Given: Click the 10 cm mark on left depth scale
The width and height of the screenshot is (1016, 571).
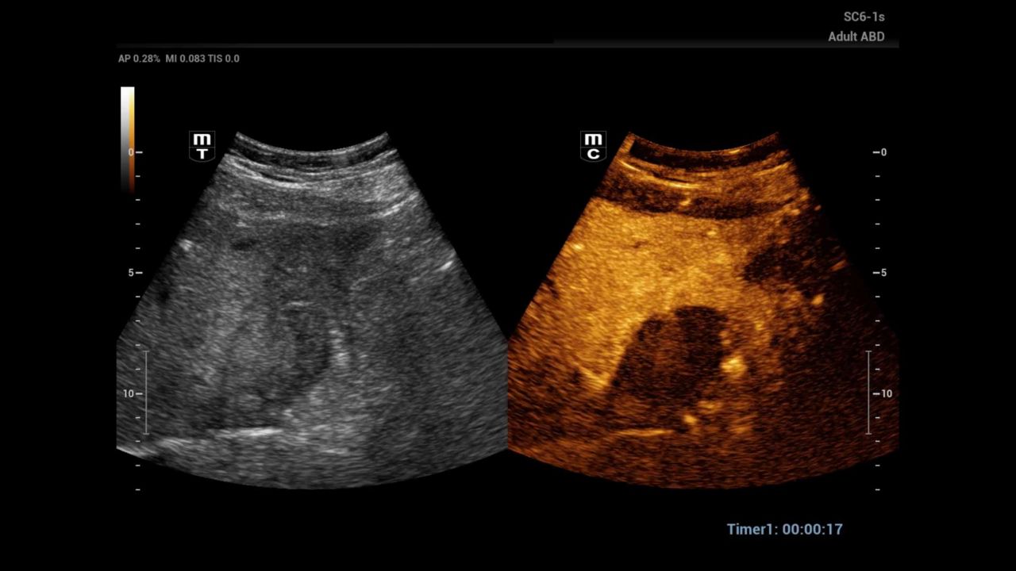Looking at the screenshot, I should point(129,393).
